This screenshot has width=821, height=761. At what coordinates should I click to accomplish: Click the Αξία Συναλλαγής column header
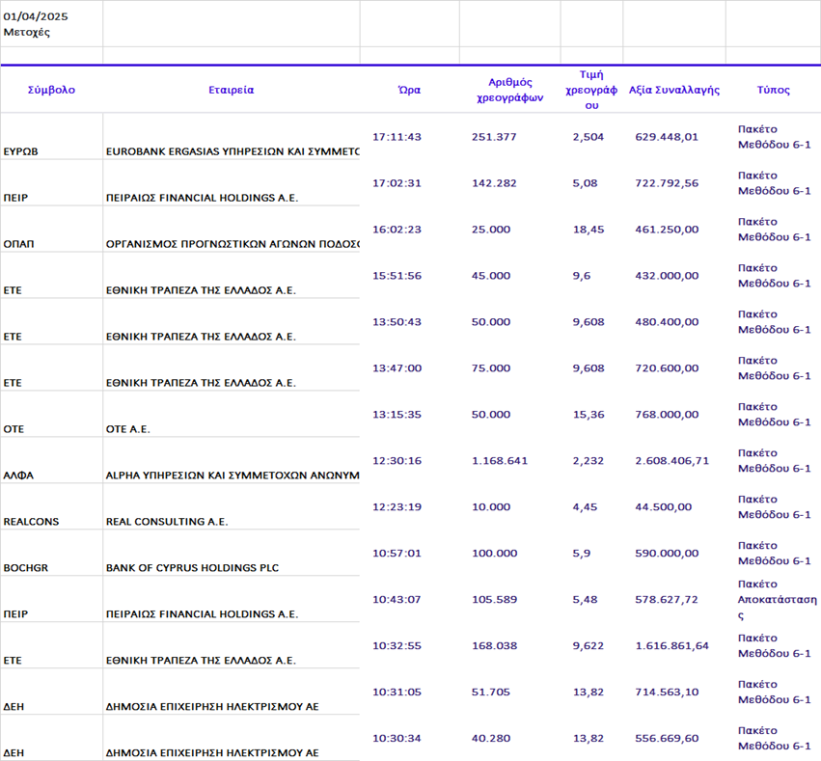pos(673,90)
